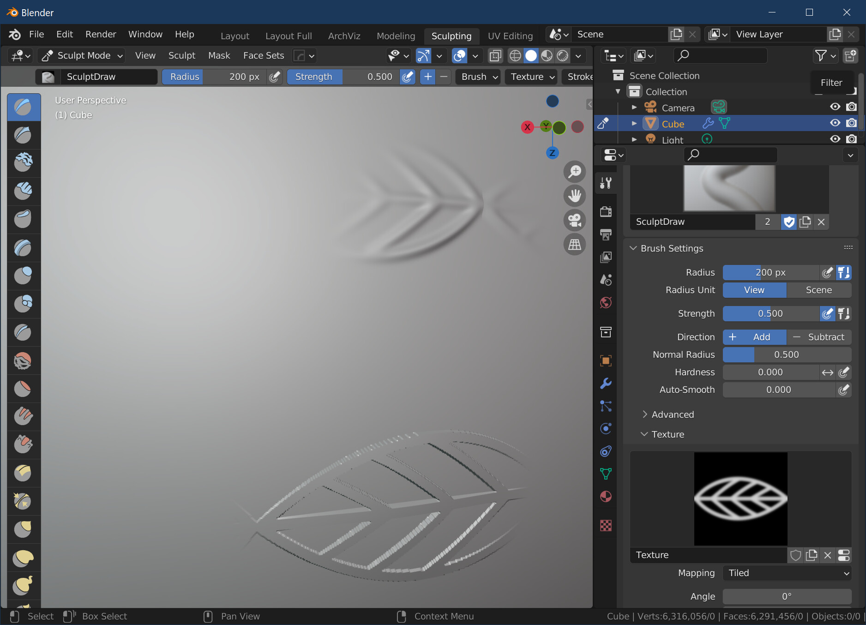Hide the Cube object in the viewport
Viewport: 866px width, 625px height.
point(835,123)
